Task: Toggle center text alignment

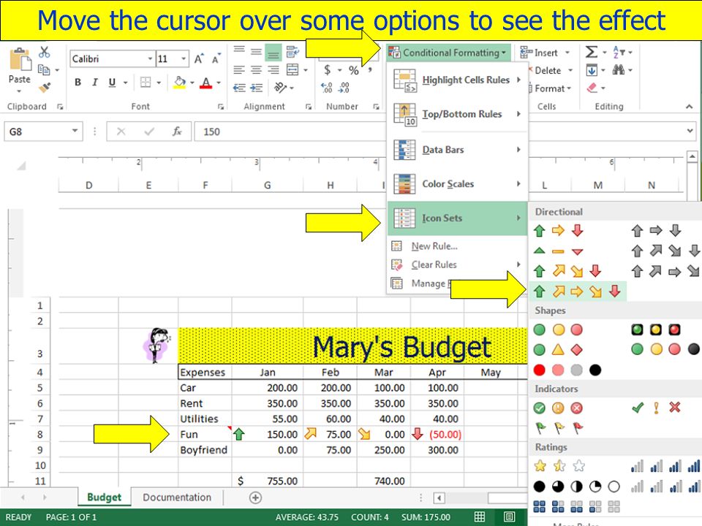Action: tap(256, 70)
